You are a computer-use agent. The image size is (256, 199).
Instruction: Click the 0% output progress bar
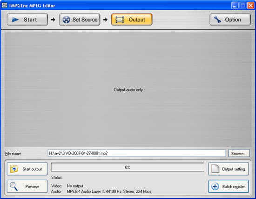click(x=128, y=167)
